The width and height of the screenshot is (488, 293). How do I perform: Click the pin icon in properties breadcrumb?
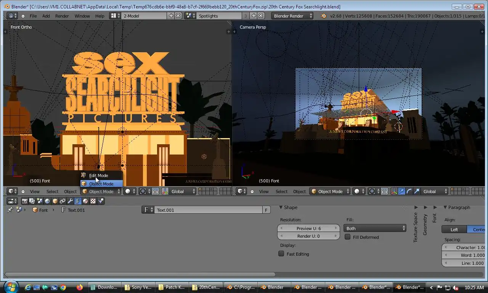click(x=10, y=210)
